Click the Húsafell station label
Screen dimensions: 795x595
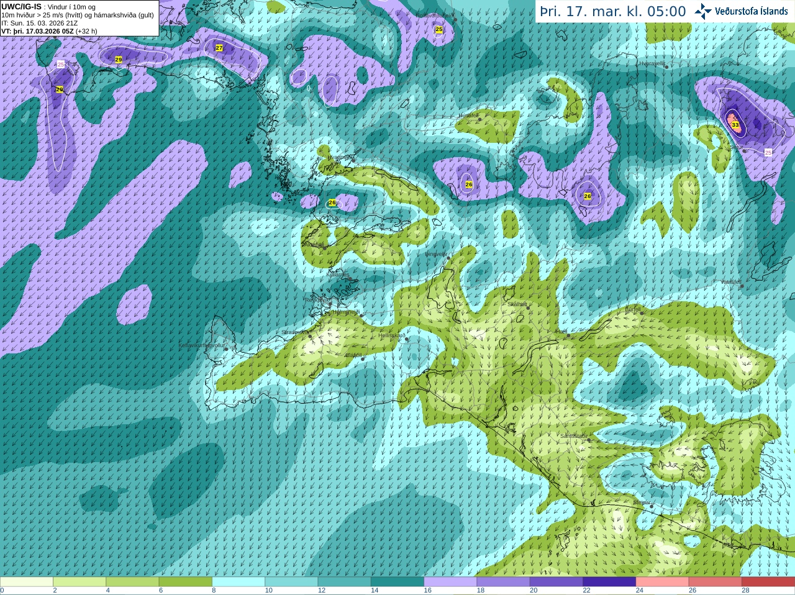(468, 116)
